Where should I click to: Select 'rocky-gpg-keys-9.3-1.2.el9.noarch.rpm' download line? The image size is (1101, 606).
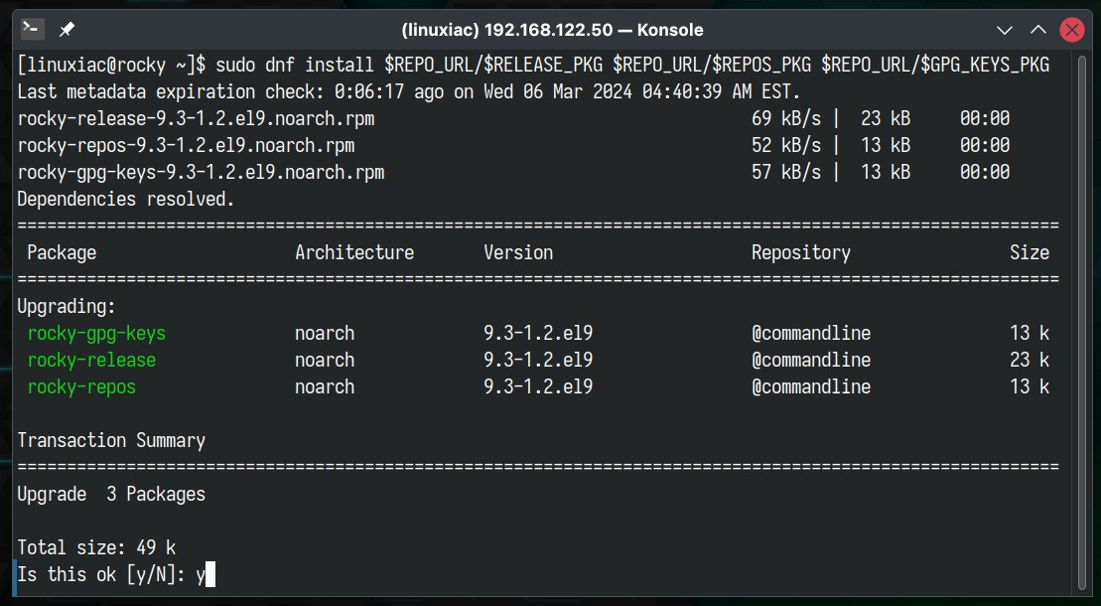pyautogui.click(x=513, y=172)
